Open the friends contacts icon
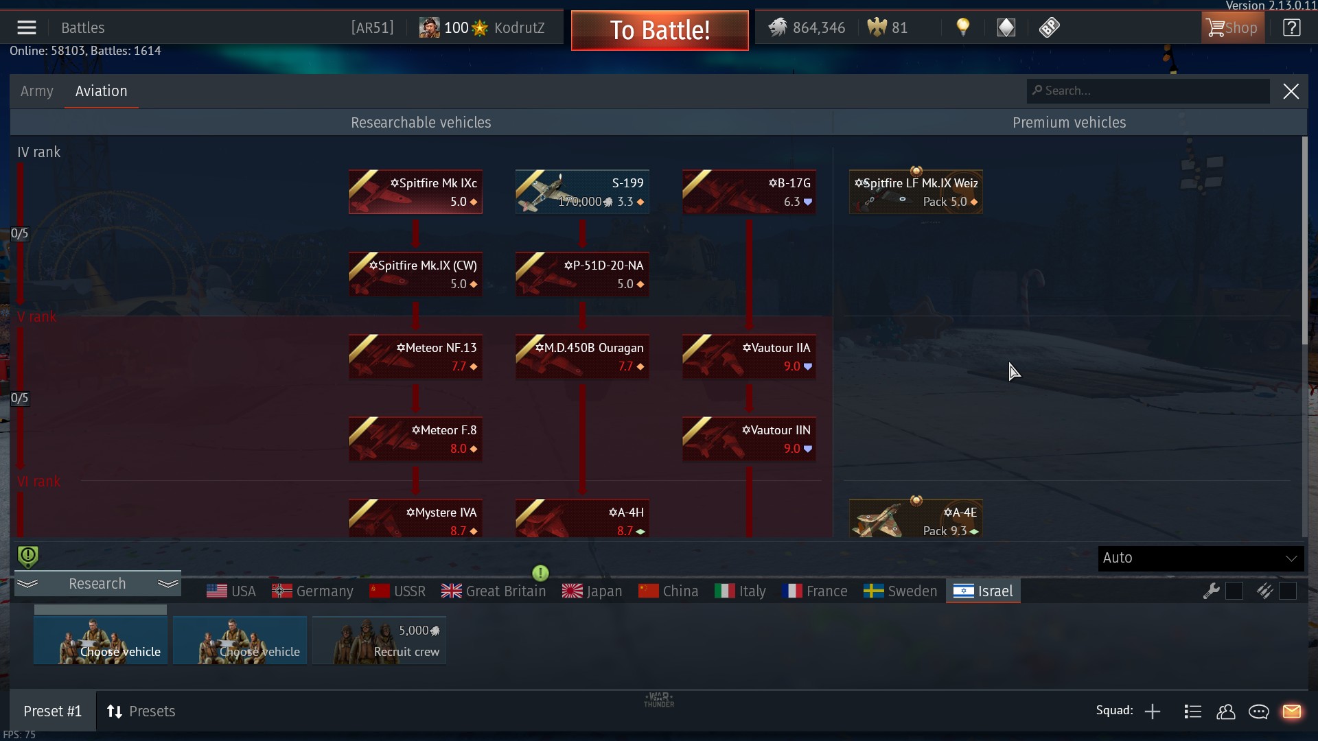Viewport: 1318px width, 741px height. tap(1225, 711)
